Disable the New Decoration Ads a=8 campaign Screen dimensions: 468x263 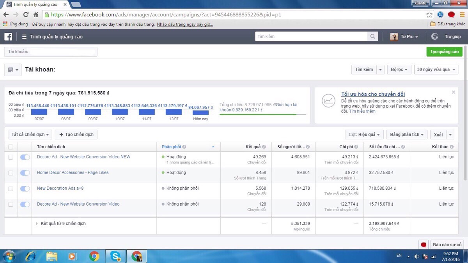coord(25,188)
